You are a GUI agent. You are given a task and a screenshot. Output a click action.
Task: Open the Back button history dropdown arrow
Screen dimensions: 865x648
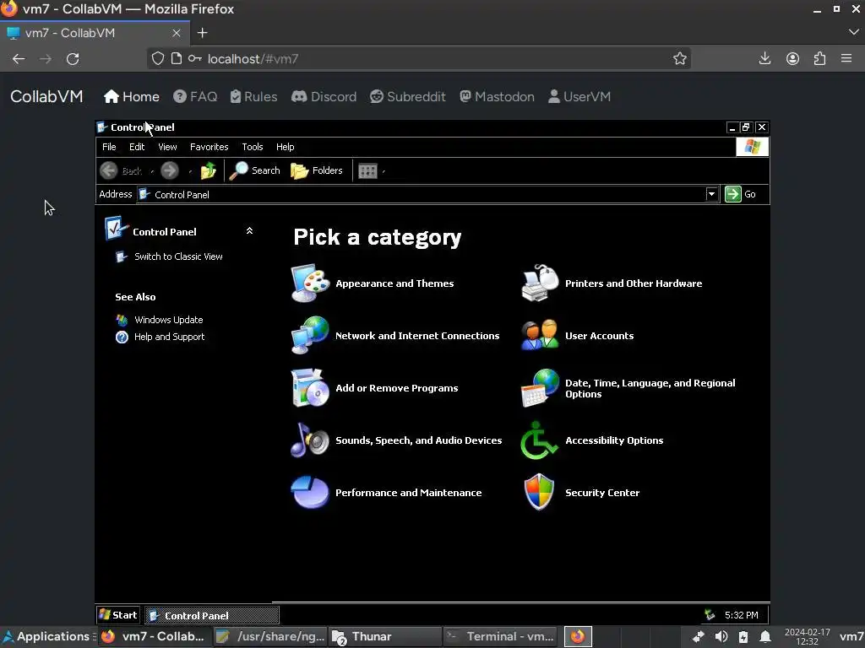pos(152,171)
